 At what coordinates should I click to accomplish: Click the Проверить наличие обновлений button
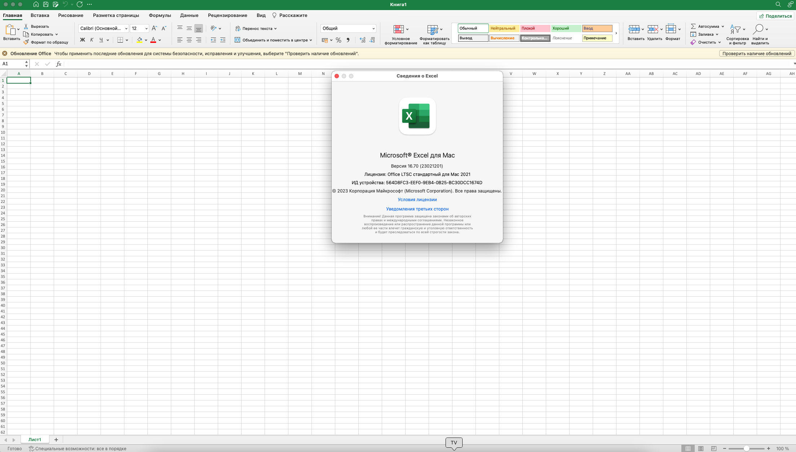(x=756, y=53)
